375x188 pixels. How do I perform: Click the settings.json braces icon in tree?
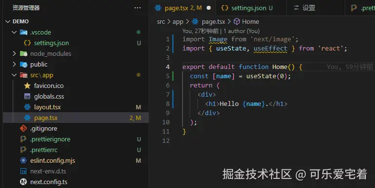point(27,43)
